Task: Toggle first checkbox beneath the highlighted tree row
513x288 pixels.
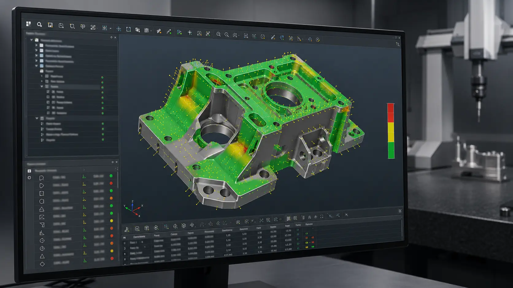Action: tap(48, 92)
